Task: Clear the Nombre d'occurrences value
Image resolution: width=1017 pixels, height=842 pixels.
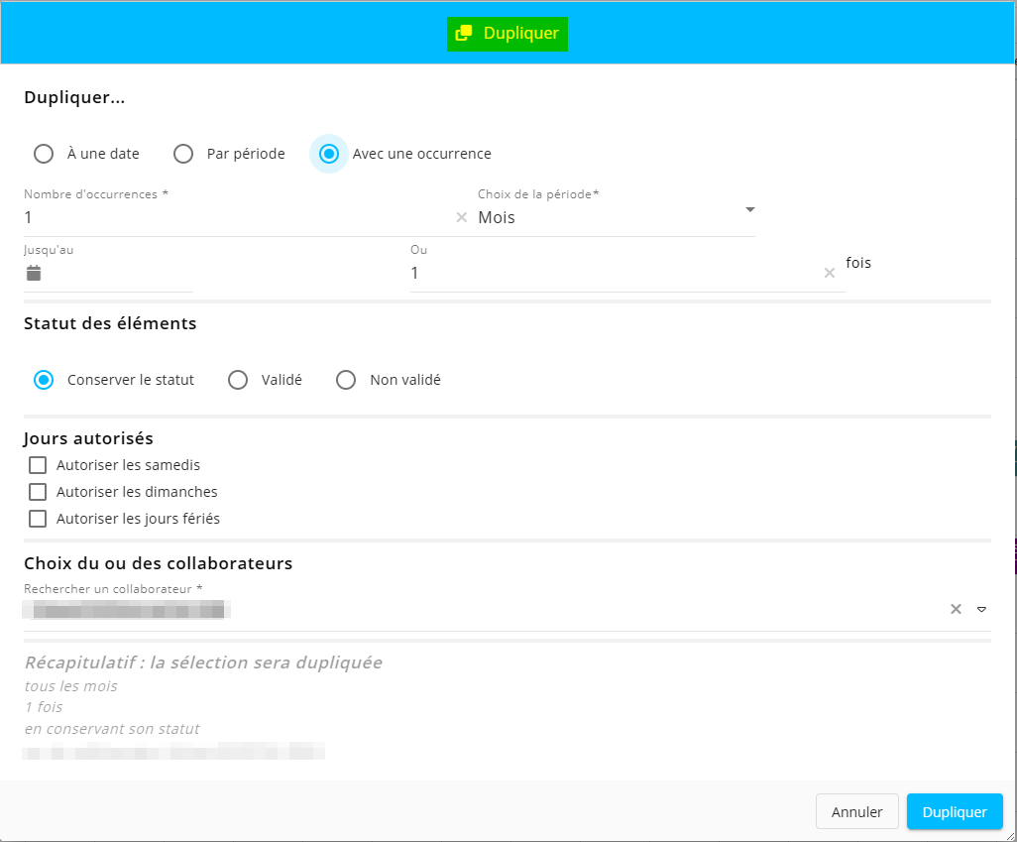Action: [461, 218]
